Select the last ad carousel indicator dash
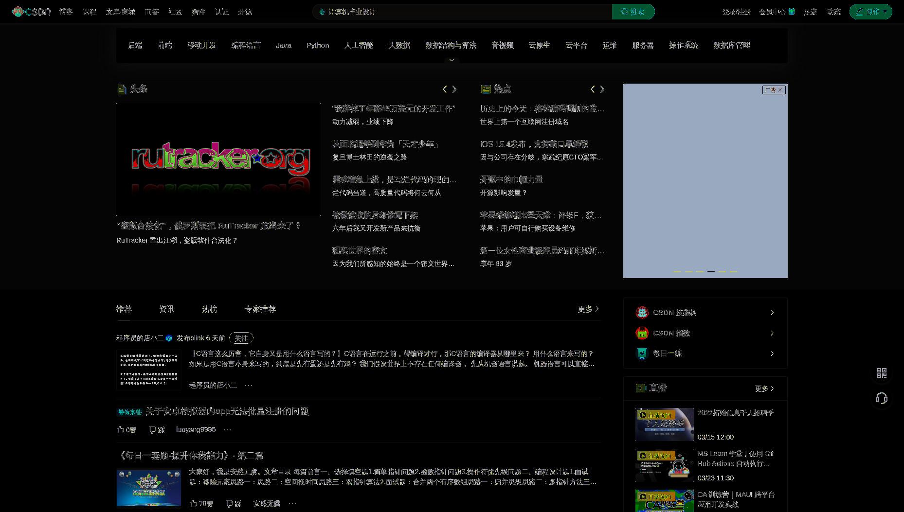This screenshot has width=904, height=512. point(733,272)
